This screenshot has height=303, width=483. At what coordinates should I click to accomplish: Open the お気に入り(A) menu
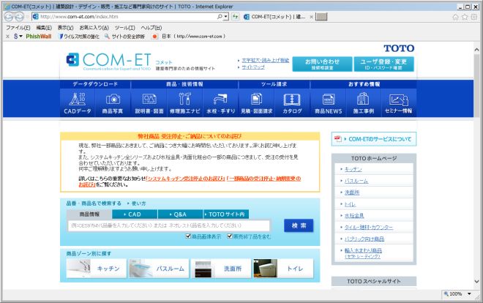click(x=94, y=28)
